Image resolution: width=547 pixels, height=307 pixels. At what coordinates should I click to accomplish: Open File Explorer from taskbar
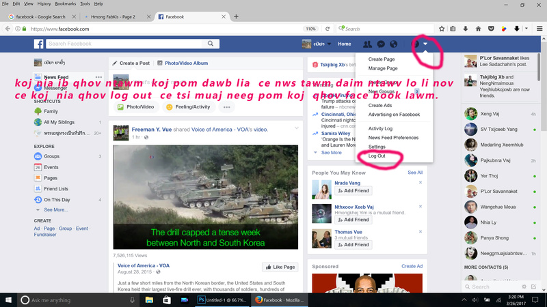pyautogui.click(x=149, y=300)
